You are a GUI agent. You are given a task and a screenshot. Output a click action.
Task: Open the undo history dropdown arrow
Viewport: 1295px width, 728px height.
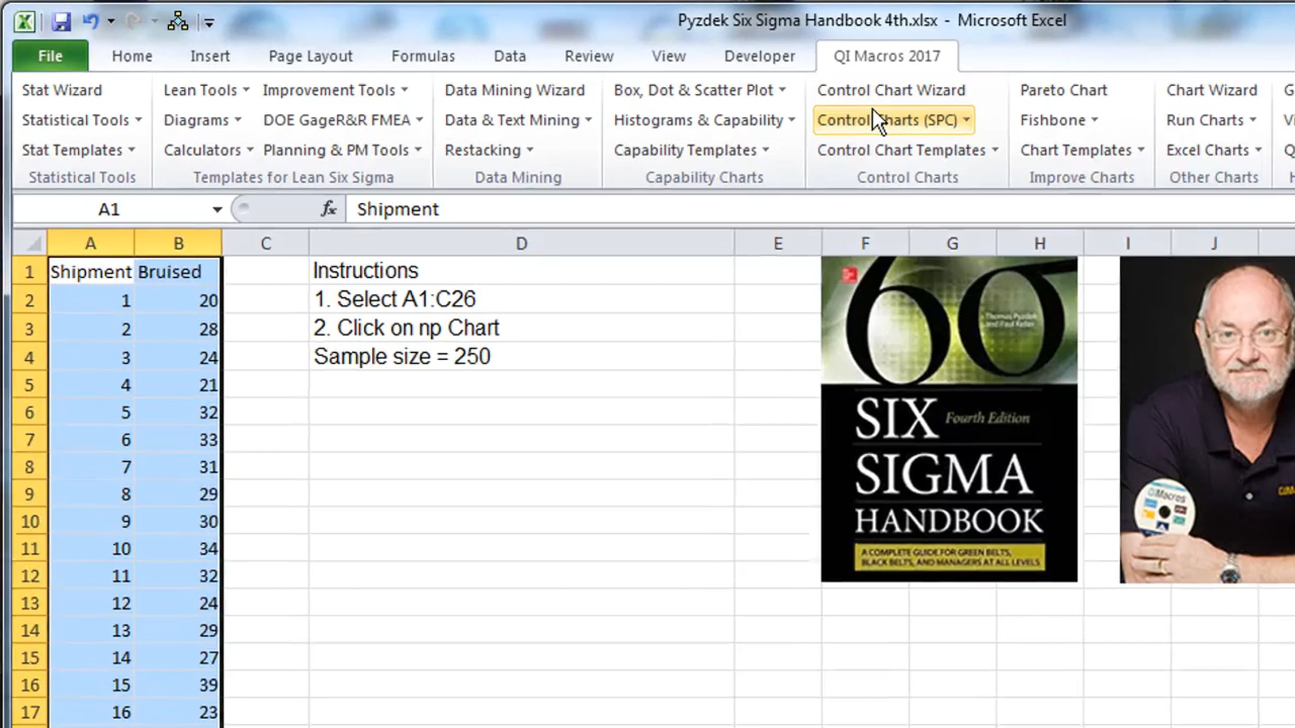point(111,22)
